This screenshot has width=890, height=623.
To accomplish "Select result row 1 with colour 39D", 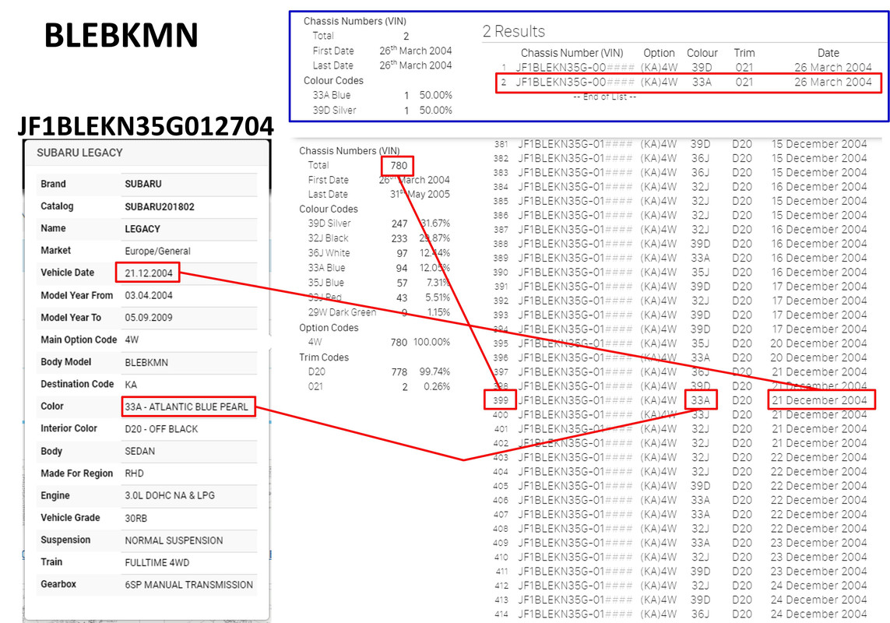I will [x=686, y=68].
